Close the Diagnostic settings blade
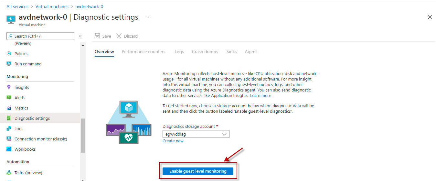 point(430,17)
